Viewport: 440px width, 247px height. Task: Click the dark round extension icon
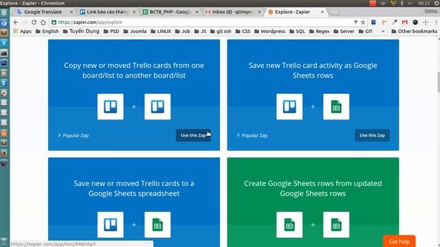click(x=415, y=22)
